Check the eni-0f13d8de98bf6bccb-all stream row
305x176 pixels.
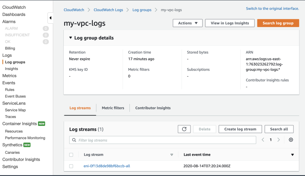71,166
